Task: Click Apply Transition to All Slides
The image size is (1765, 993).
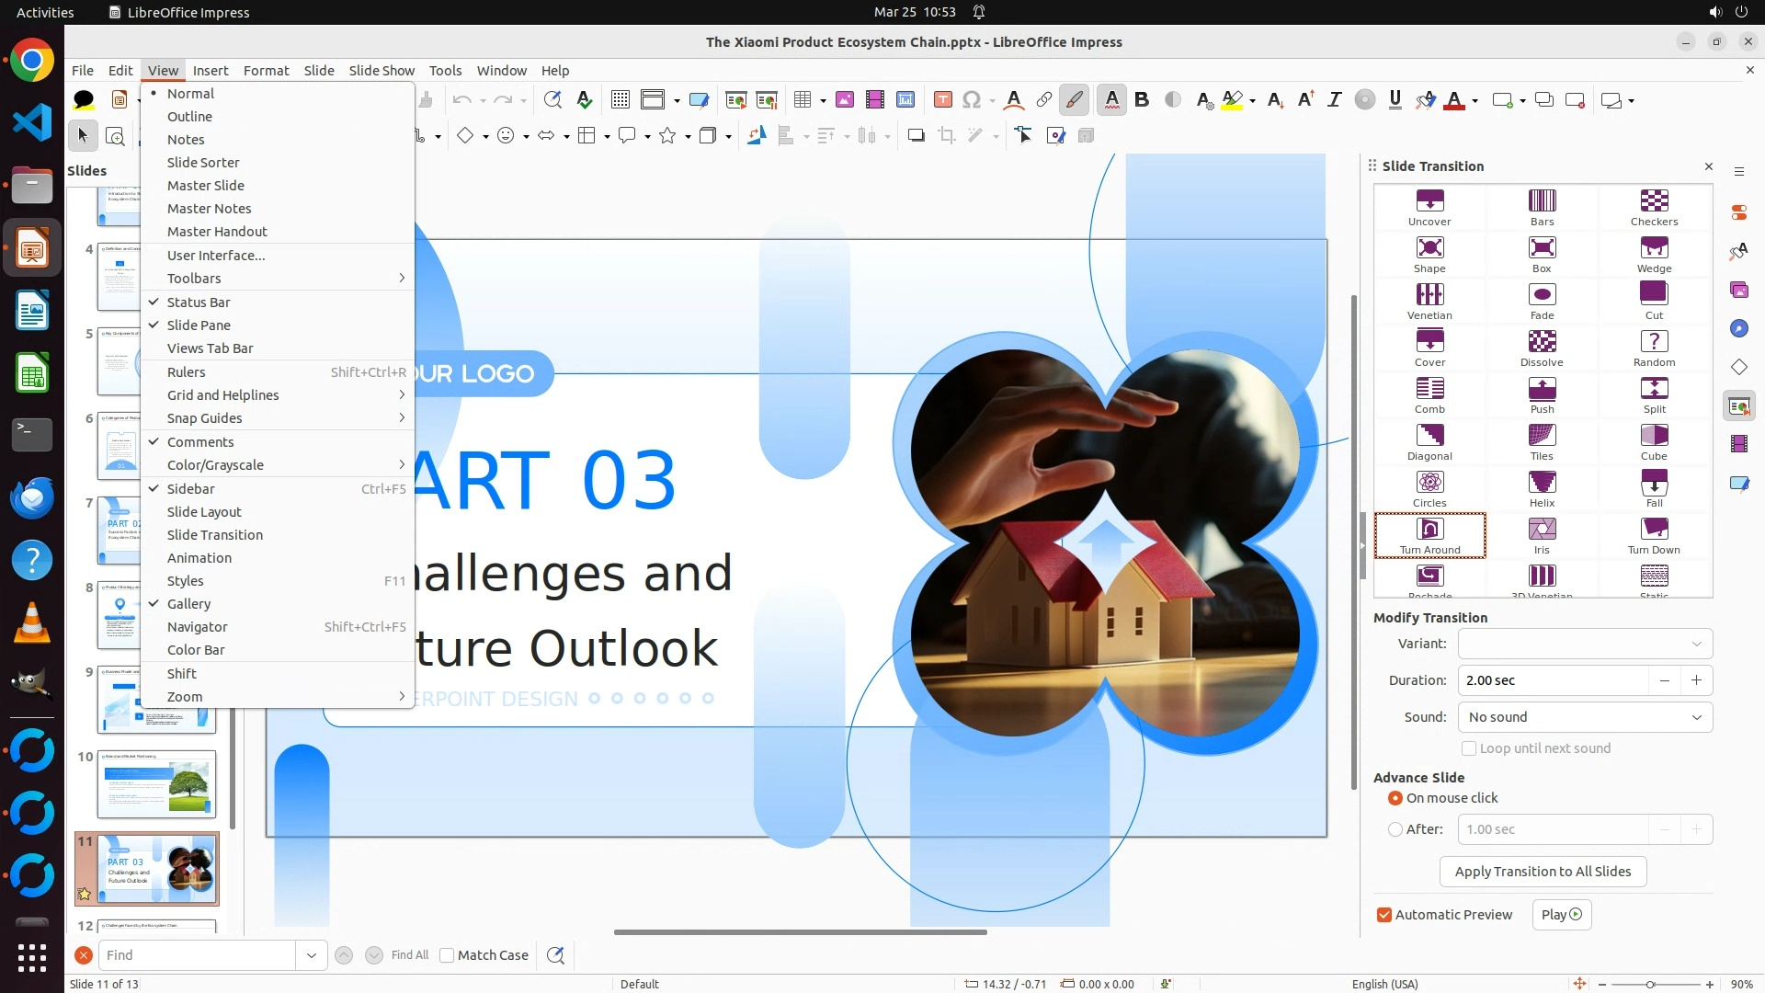Action: pyautogui.click(x=1543, y=872)
